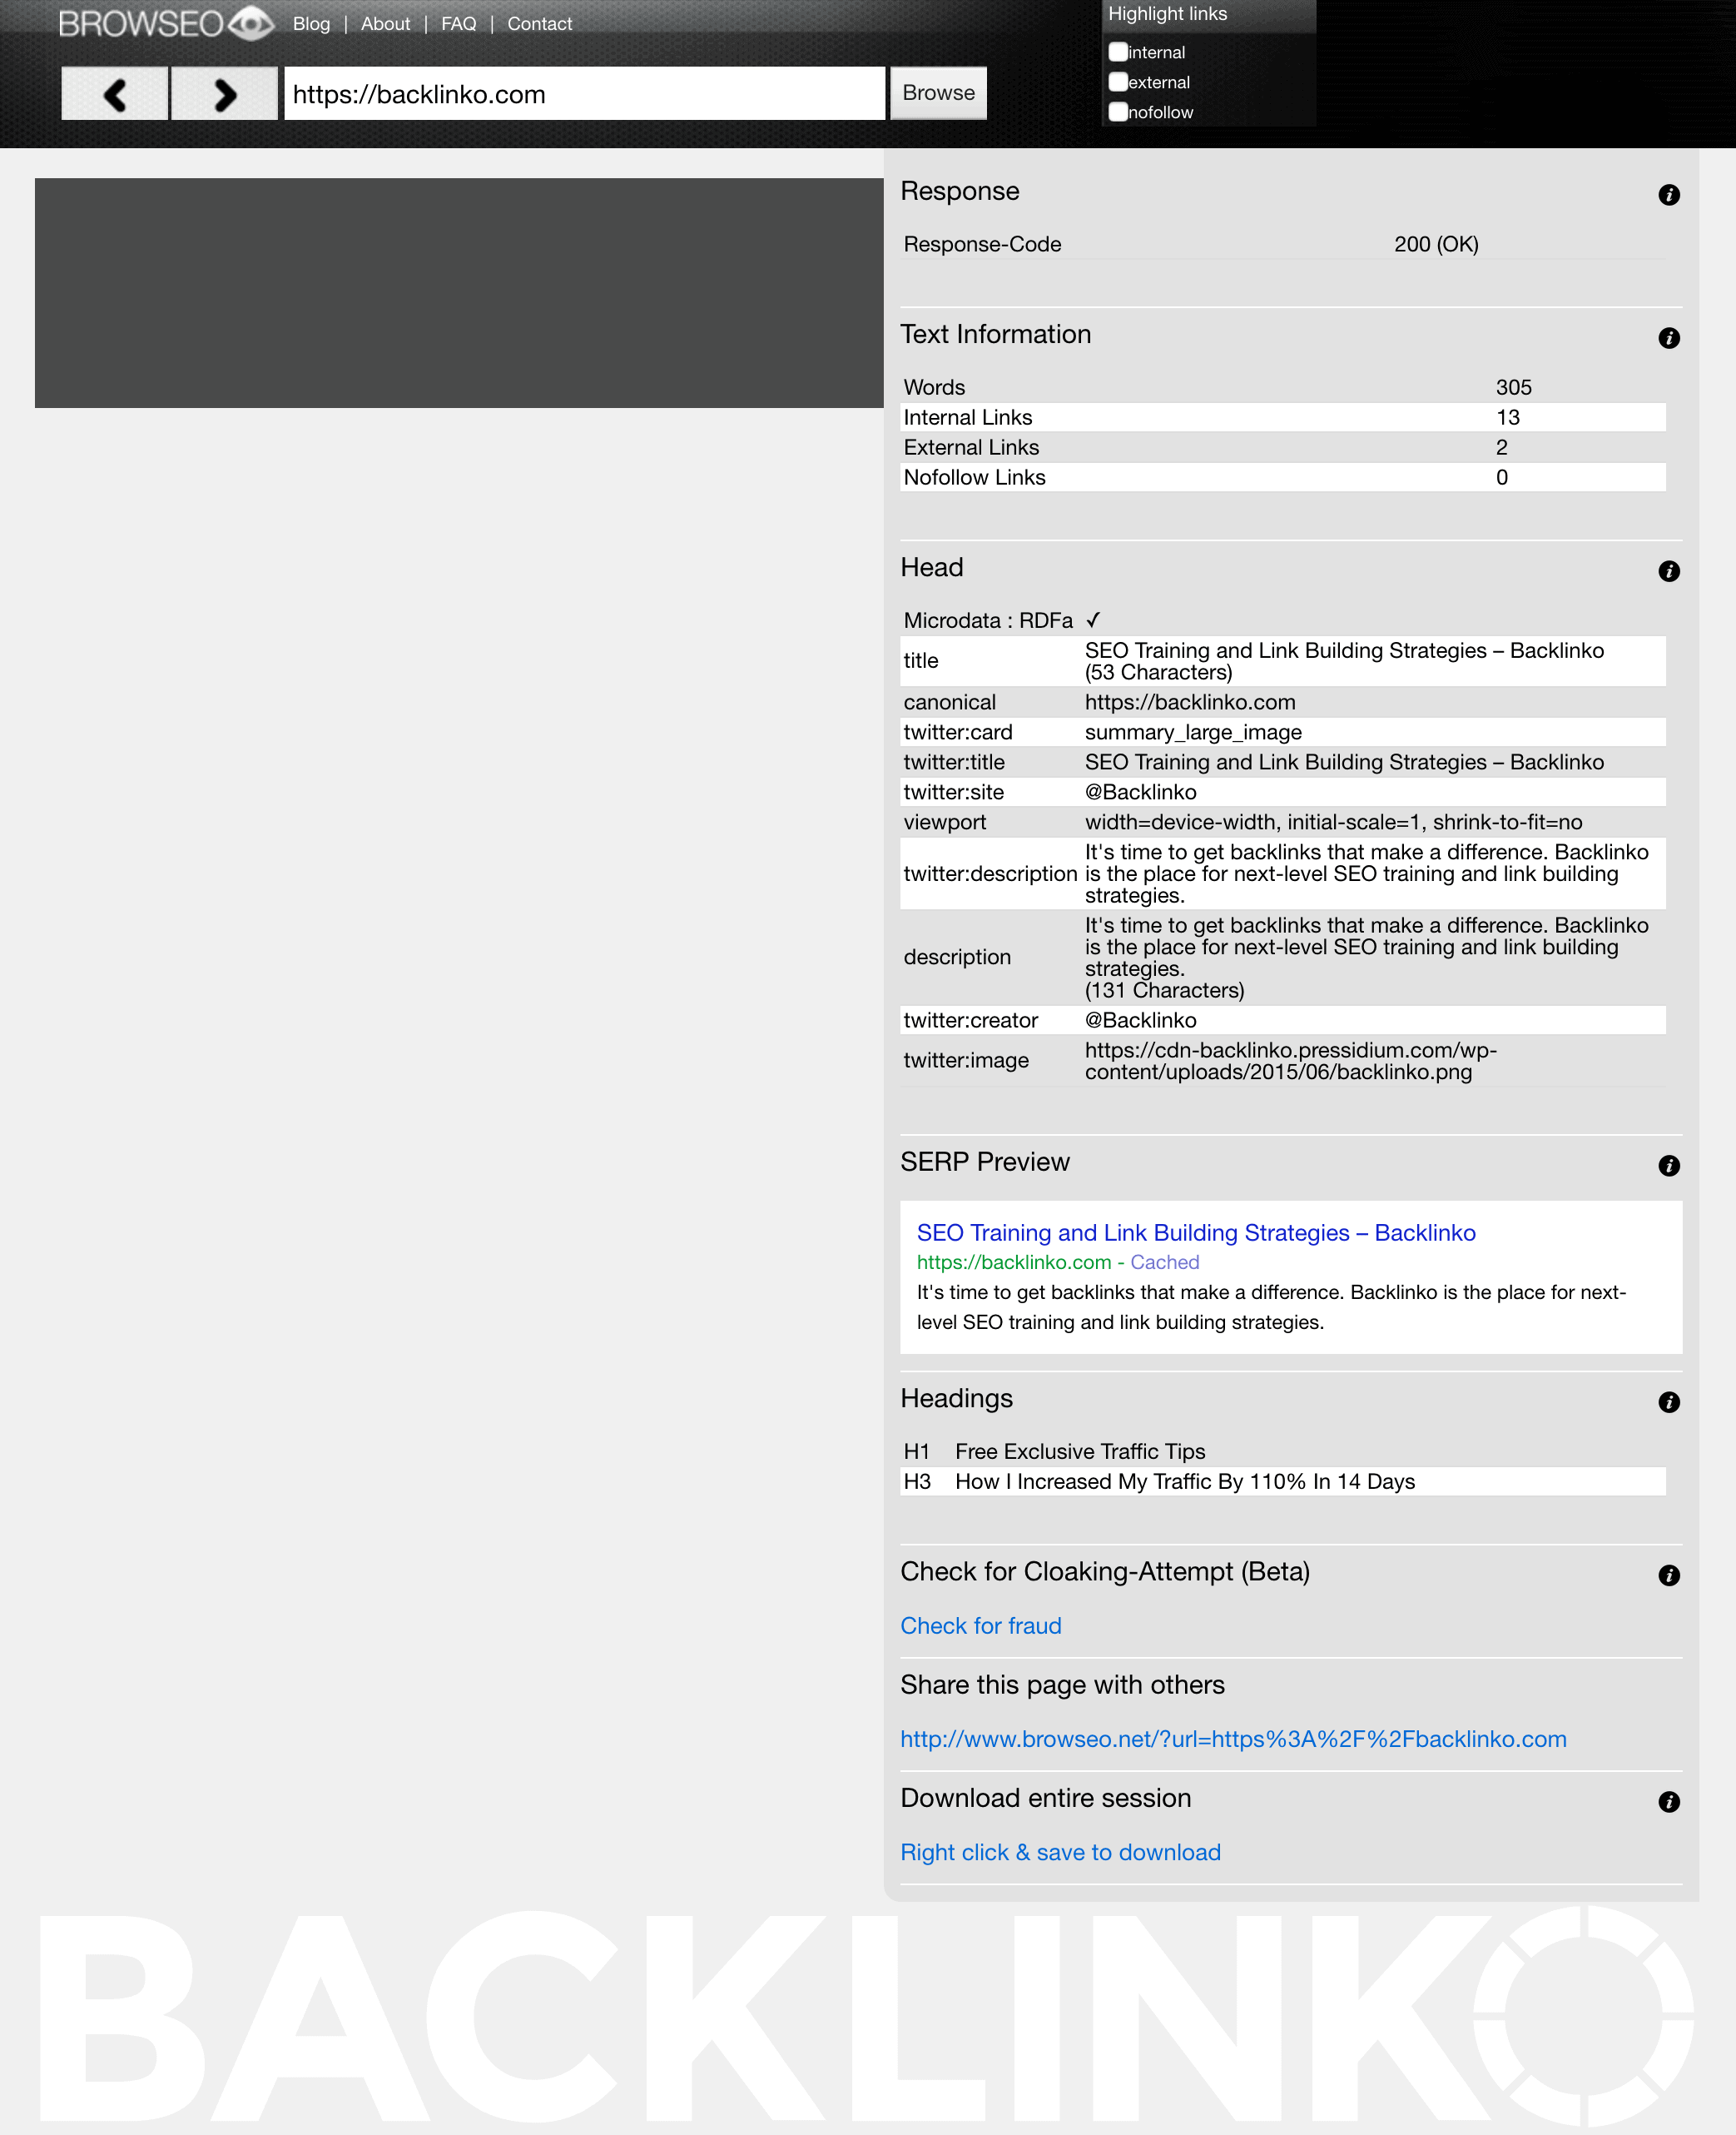Select the (131 Characters) description text

1164,990
